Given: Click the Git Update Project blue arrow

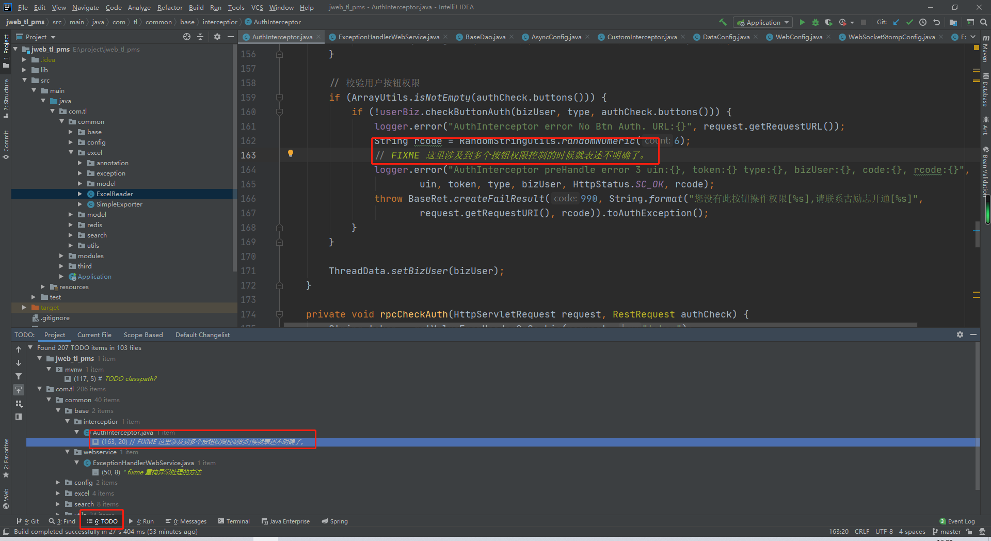Looking at the screenshot, I should [x=896, y=22].
